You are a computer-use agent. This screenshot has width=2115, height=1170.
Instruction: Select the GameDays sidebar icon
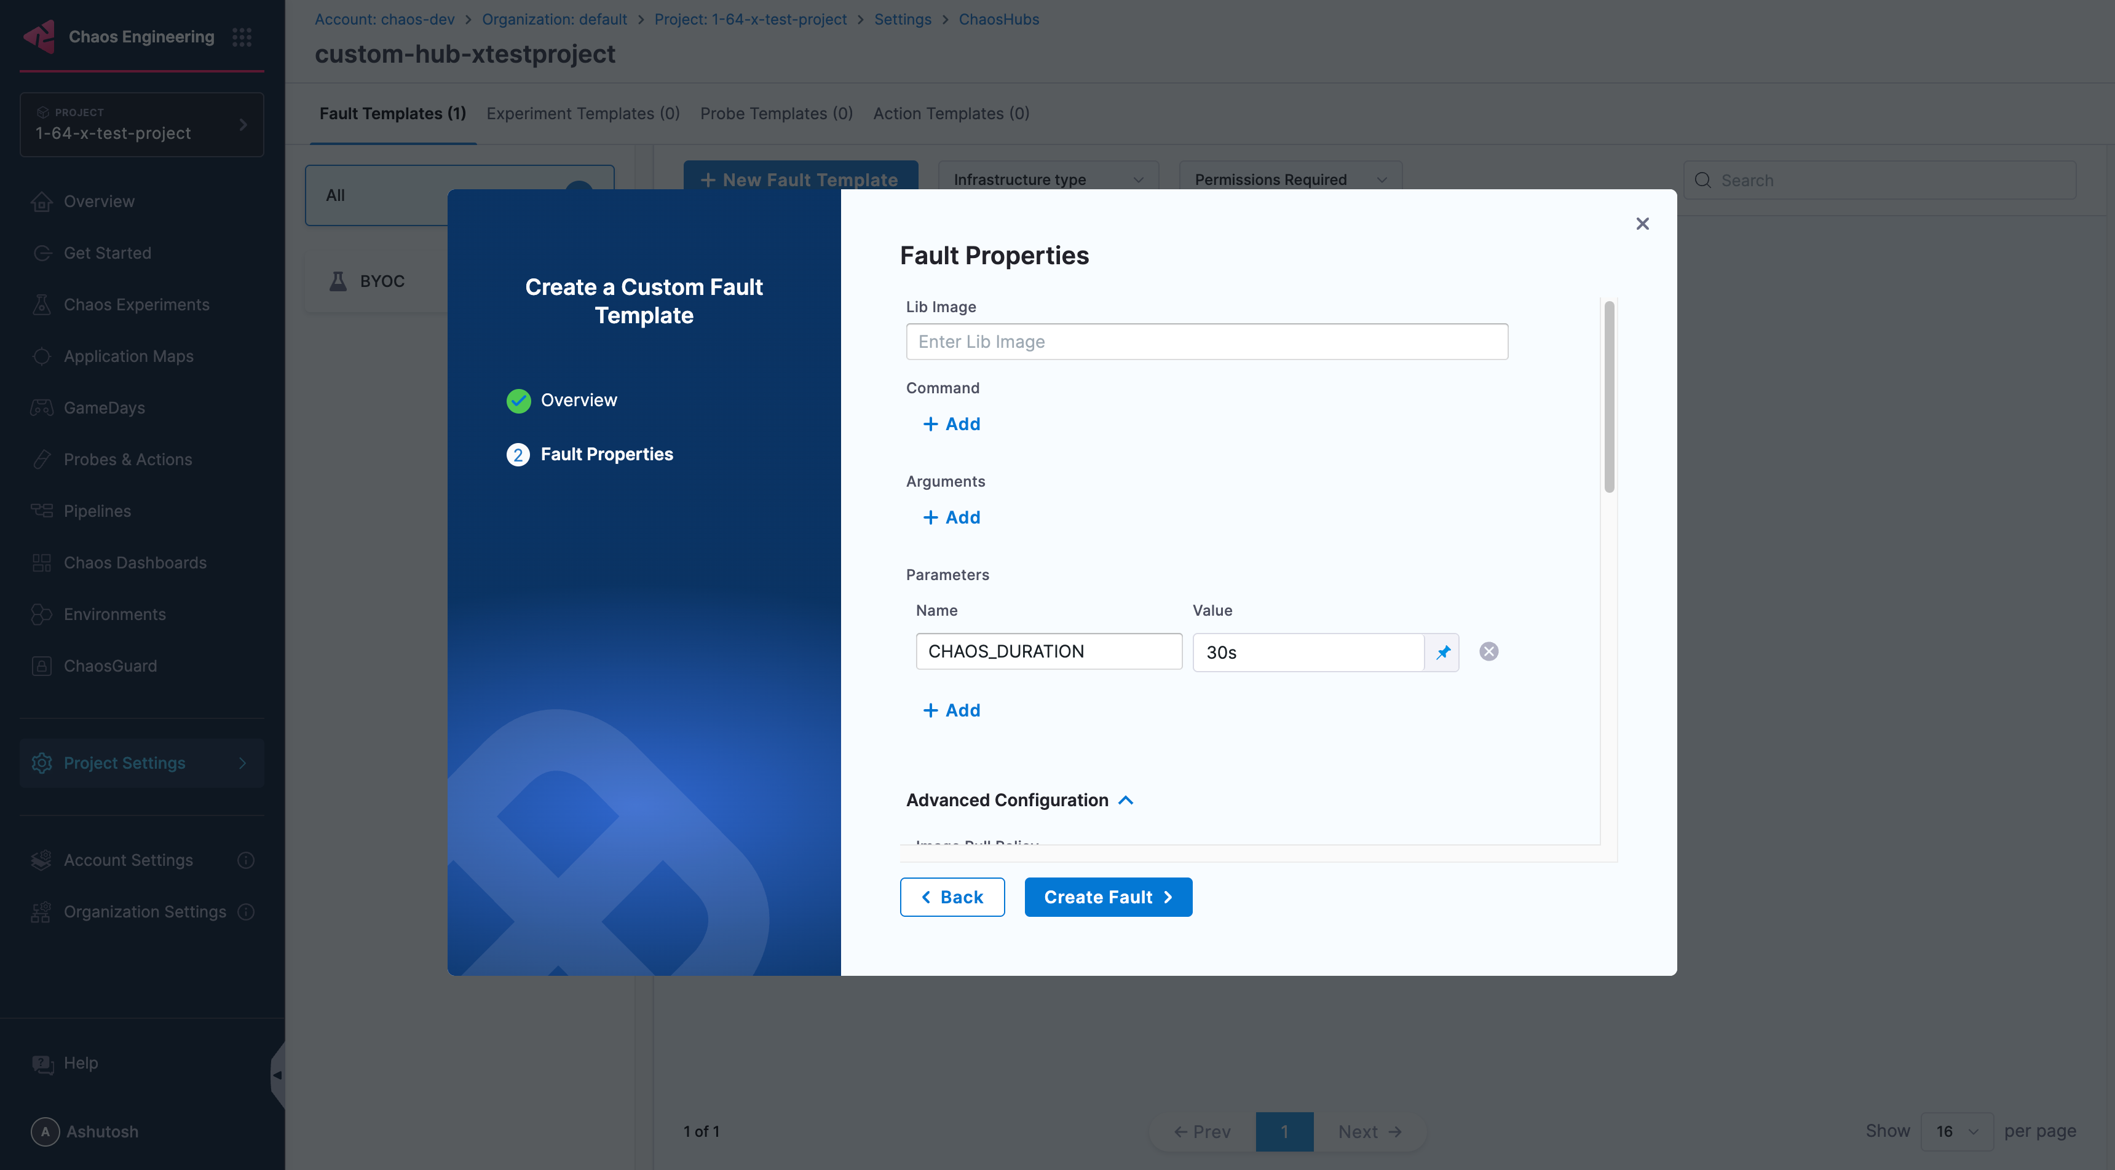click(42, 407)
